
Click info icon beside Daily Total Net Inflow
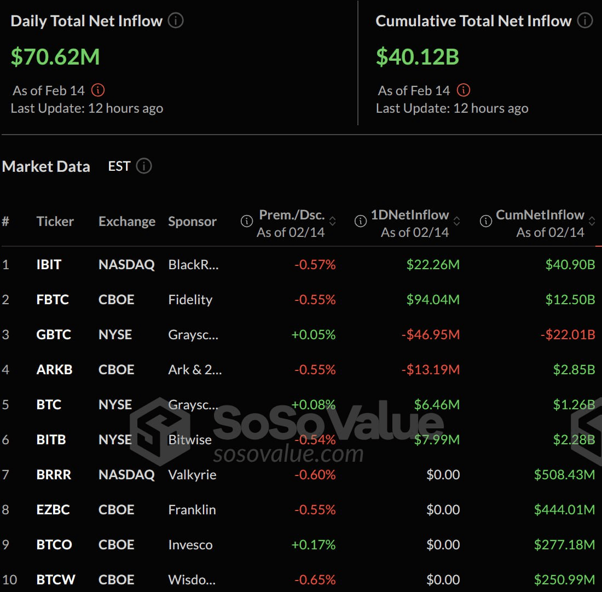[x=176, y=20]
